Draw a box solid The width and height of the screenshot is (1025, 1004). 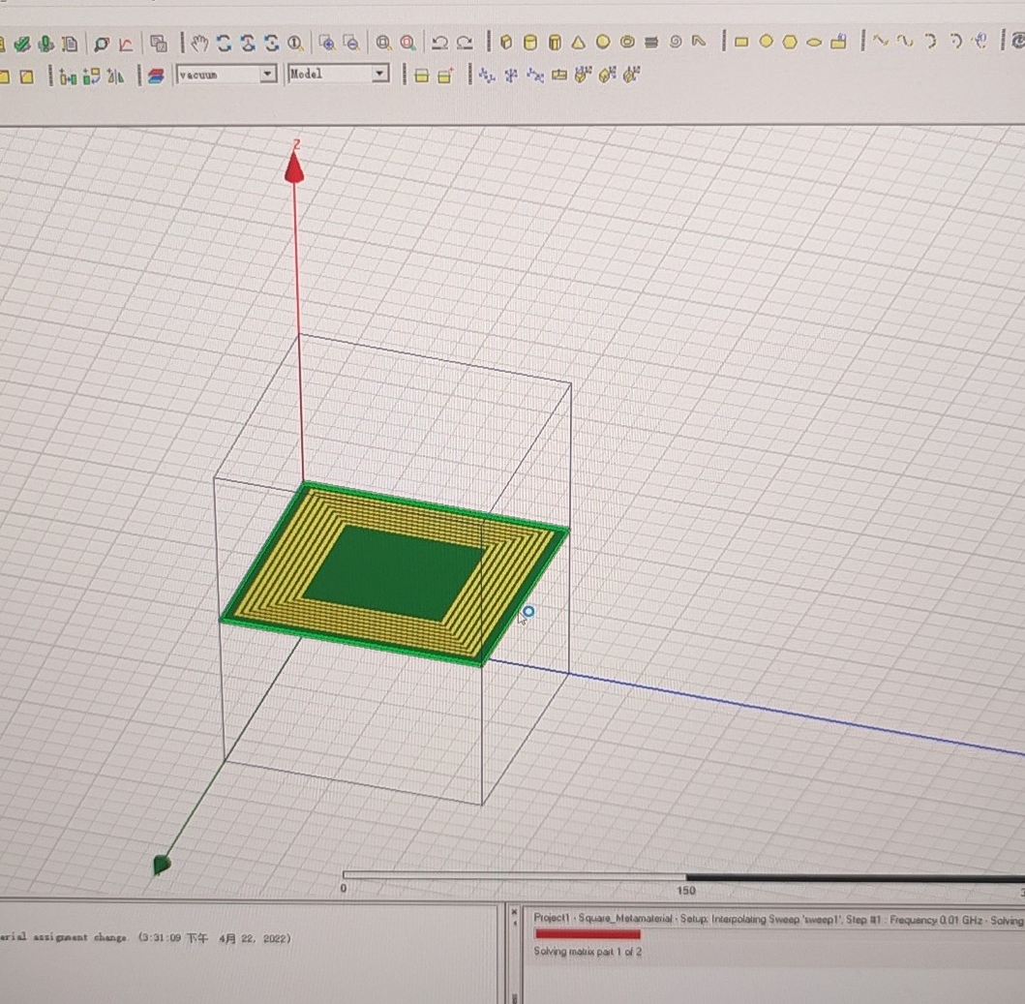(x=506, y=43)
